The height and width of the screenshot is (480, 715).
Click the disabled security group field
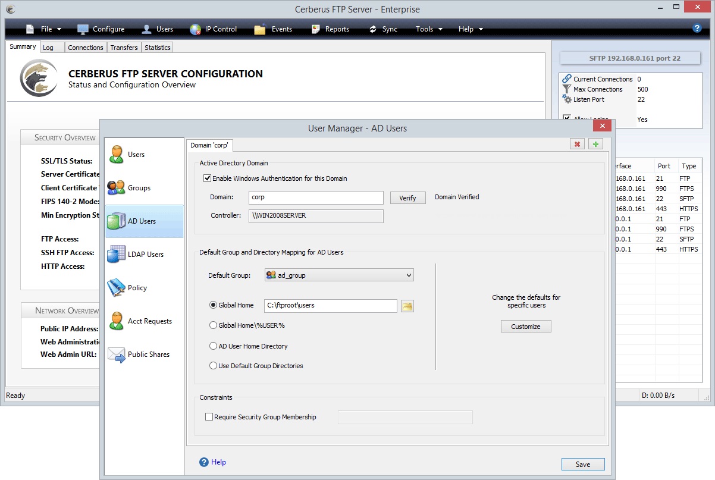(x=405, y=417)
